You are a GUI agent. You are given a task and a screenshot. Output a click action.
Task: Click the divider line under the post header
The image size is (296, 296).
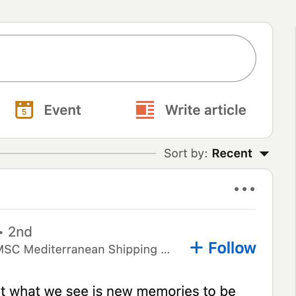(128, 209)
